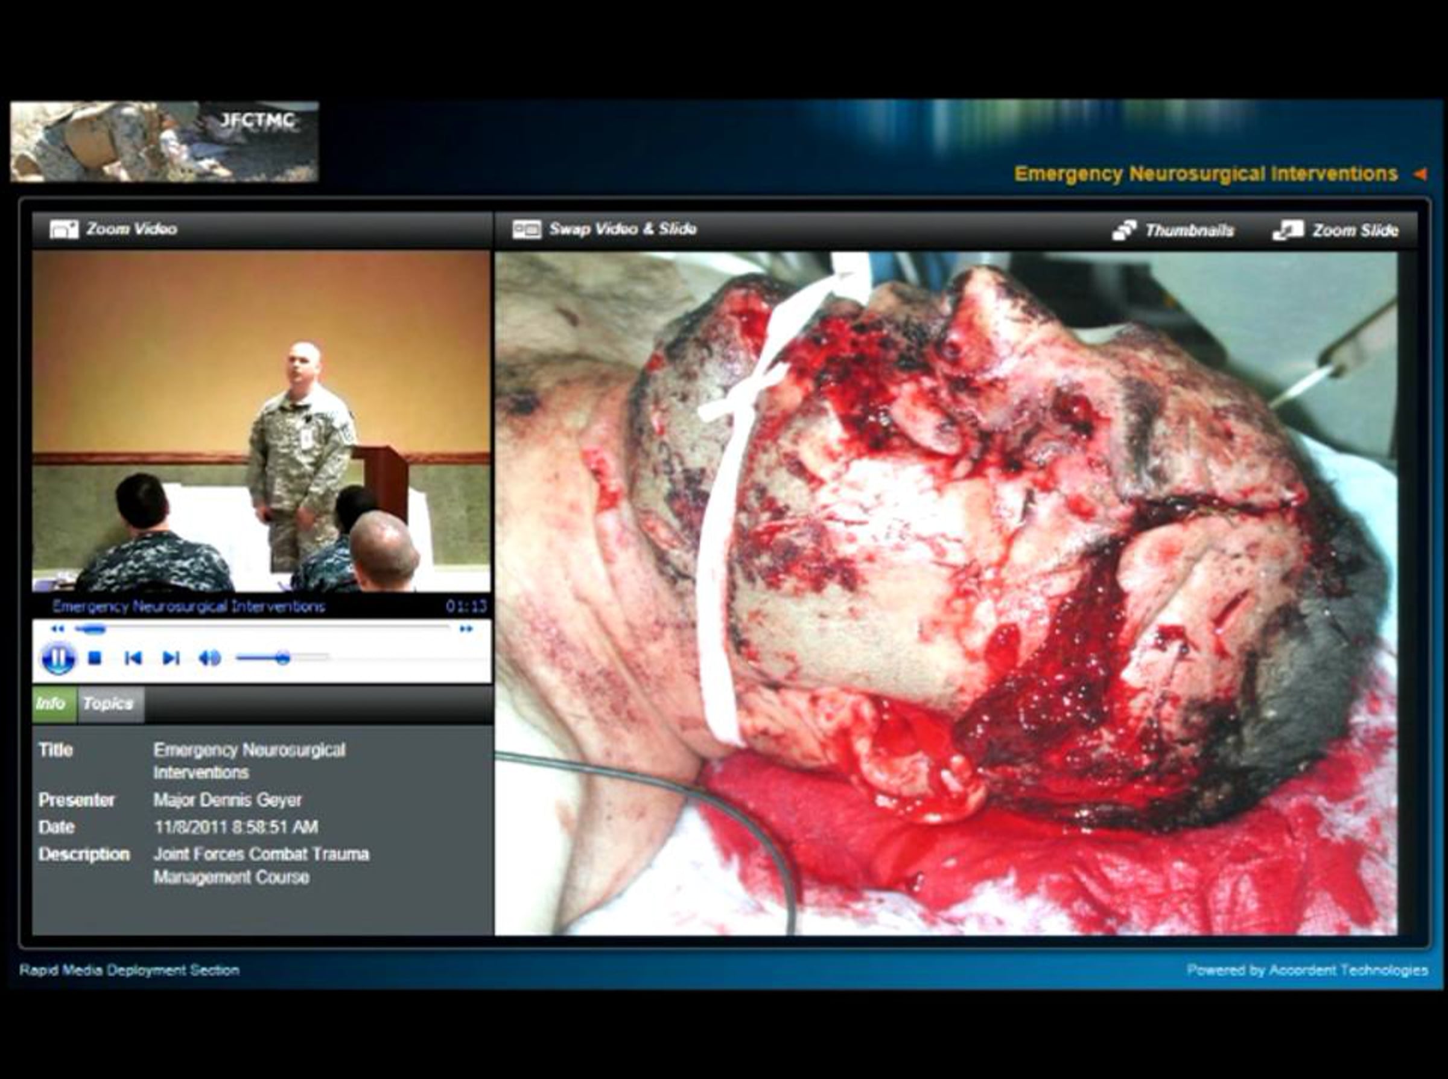The width and height of the screenshot is (1448, 1079).
Task: Click Rapid Media Deployment Section text
Action: coord(129,970)
